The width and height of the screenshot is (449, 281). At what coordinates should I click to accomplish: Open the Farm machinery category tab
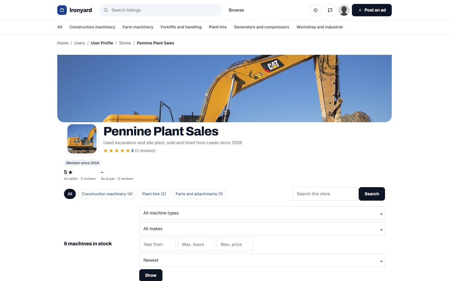[x=138, y=27]
